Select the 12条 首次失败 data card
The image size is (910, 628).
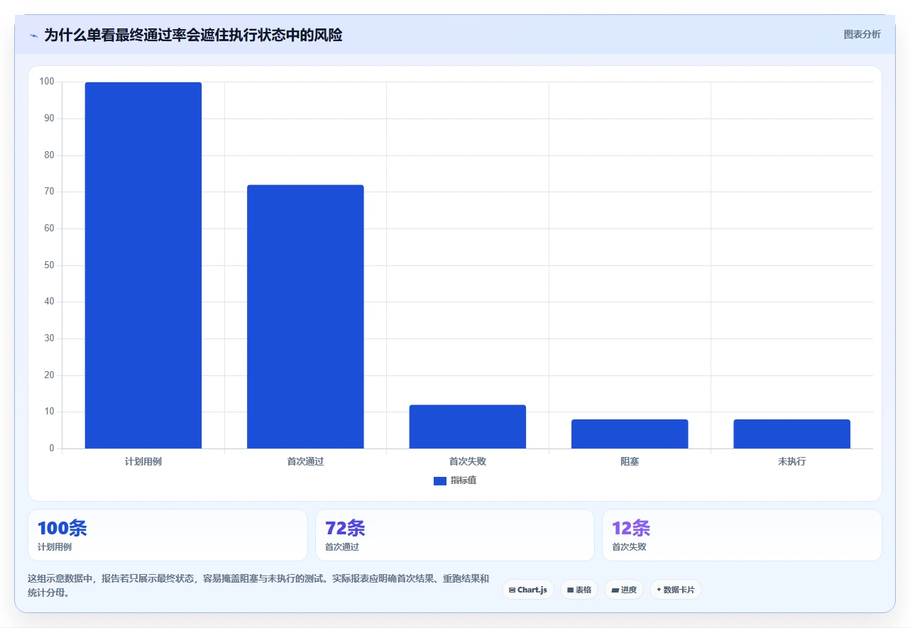coord(742,535)
